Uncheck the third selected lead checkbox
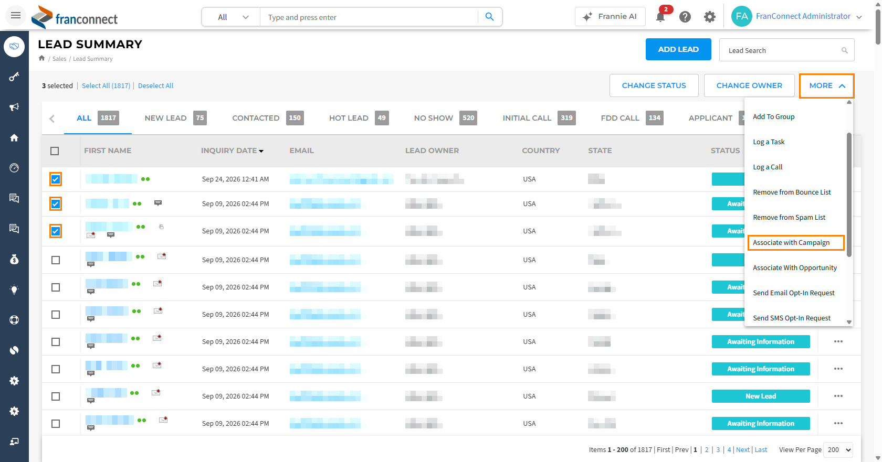This screenshot has height=462, width=882. [x=56, y=231]
